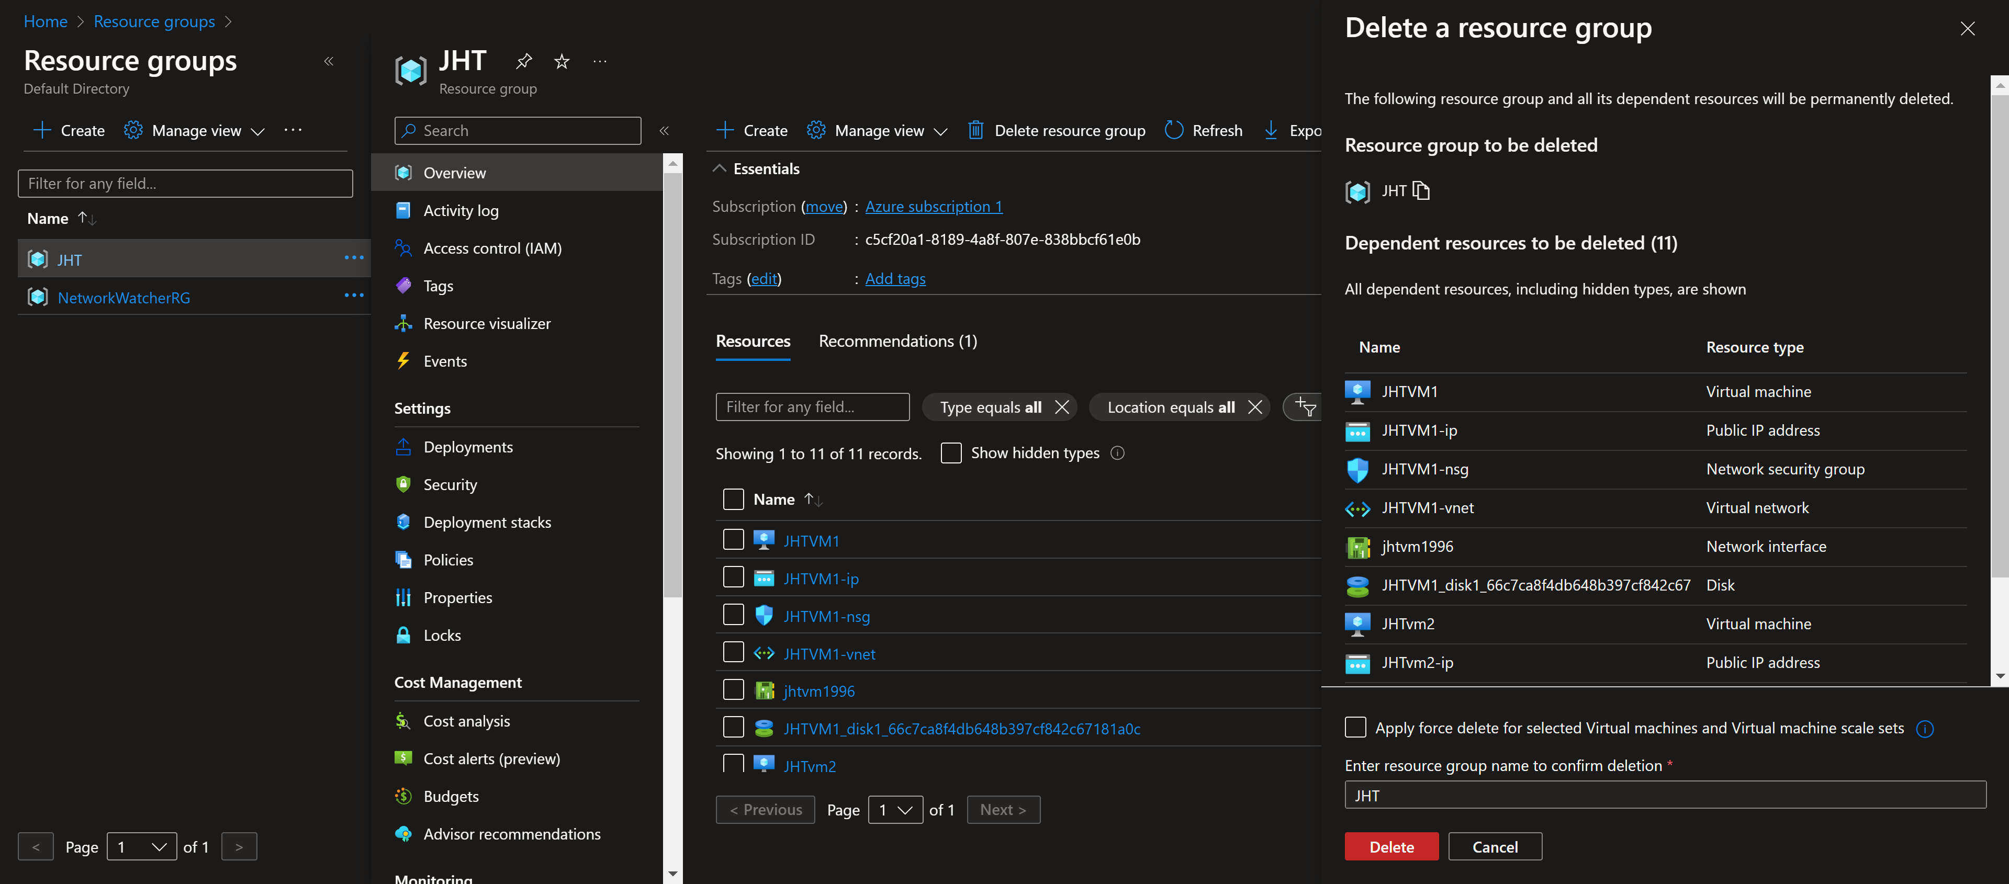Viewport: 2009px width, 884px height.
Task: Check the JHTVM1_disk1 resource row checkbox
Action: tap(733, 727)
